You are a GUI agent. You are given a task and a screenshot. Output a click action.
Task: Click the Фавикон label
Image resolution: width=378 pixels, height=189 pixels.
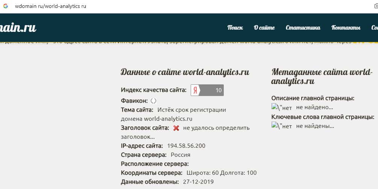click(134, 101)
